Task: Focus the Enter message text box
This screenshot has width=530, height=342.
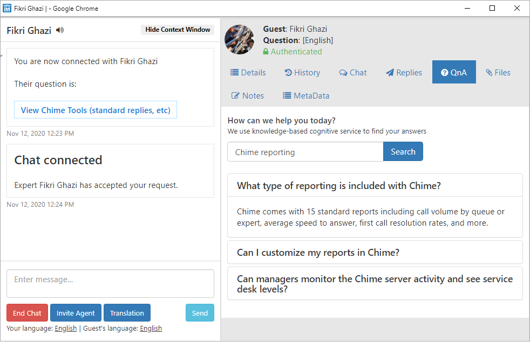Action: [110, 284]
